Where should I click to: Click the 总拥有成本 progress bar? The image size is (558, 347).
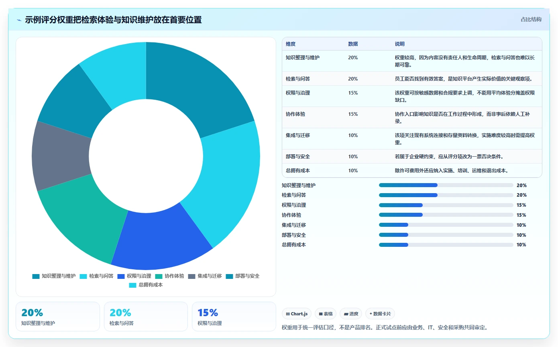coord(446,244)
